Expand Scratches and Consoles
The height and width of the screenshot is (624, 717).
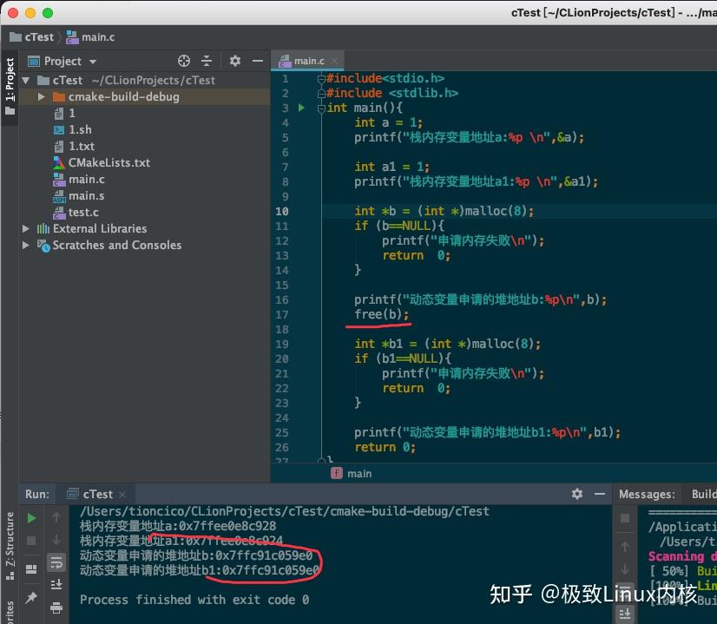coord(26,245)
